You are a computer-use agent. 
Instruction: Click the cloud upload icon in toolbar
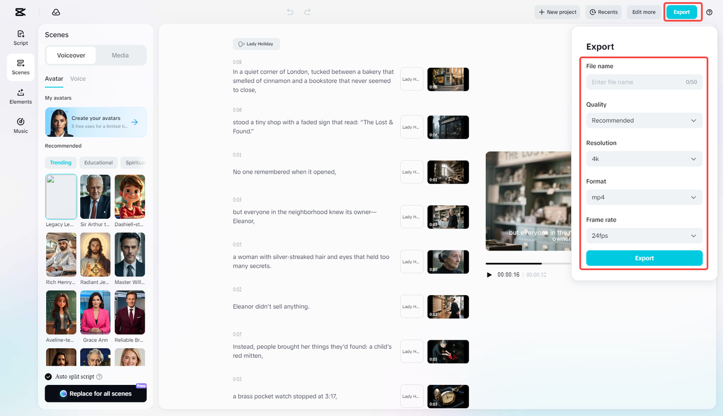point(56,12)
